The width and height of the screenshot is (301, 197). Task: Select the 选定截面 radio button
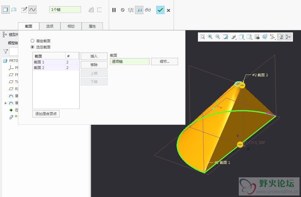click(x=32, y=47)
